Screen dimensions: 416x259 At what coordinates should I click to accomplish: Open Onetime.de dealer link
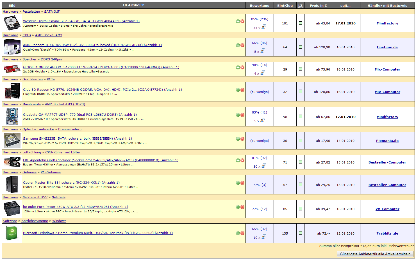tap(387, 47)
